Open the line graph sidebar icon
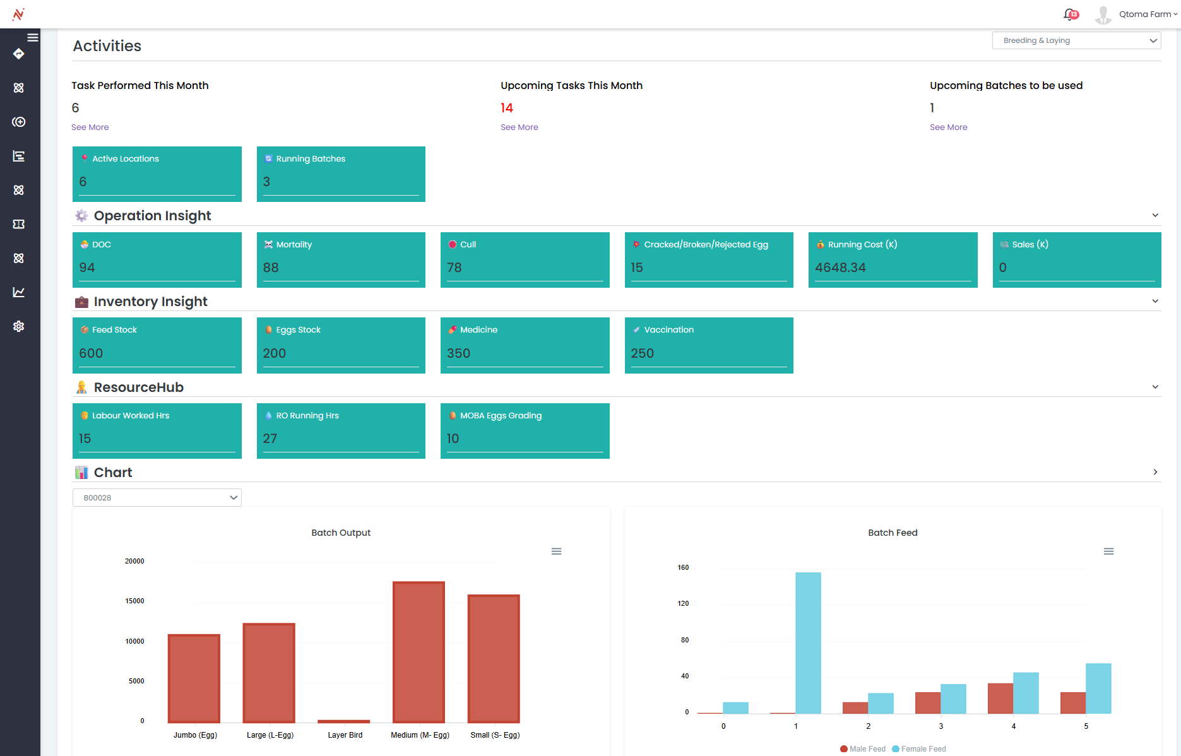1181x756 pixels. [19, 292]
